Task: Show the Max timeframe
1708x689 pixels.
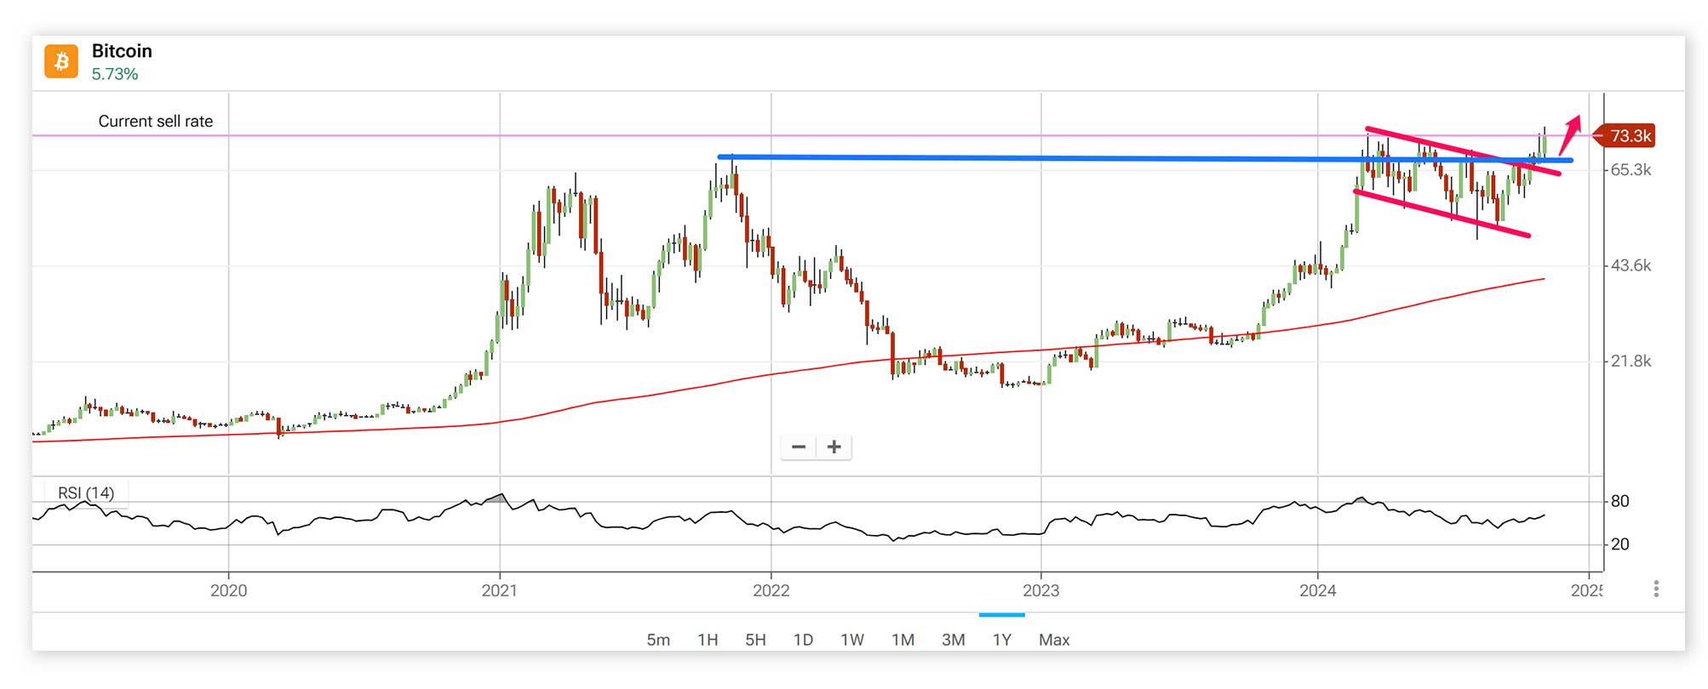Action: coord(1054,640)
